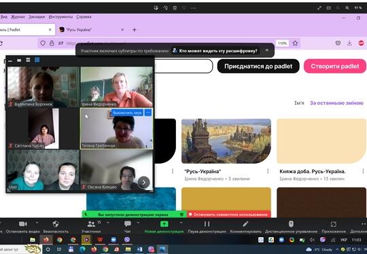The image size is (367, 254).
Task: Open the Zoom Apps icon
Action: 334,224
